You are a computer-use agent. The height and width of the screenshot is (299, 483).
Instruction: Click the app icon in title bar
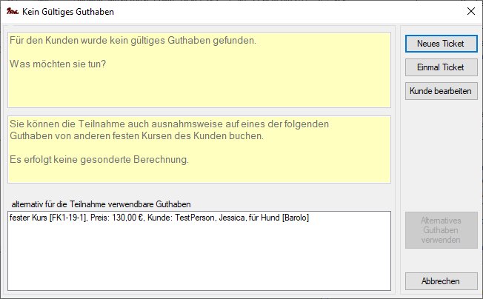pyautogui.click(x=13, y=12)
